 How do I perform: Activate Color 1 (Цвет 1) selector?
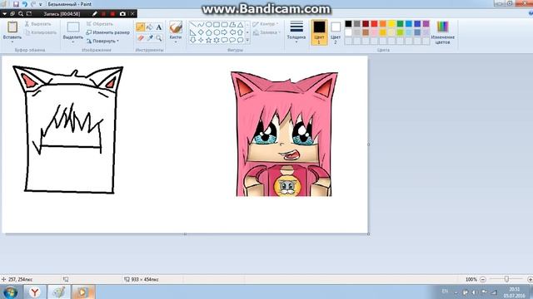click(x=319, y=32)
